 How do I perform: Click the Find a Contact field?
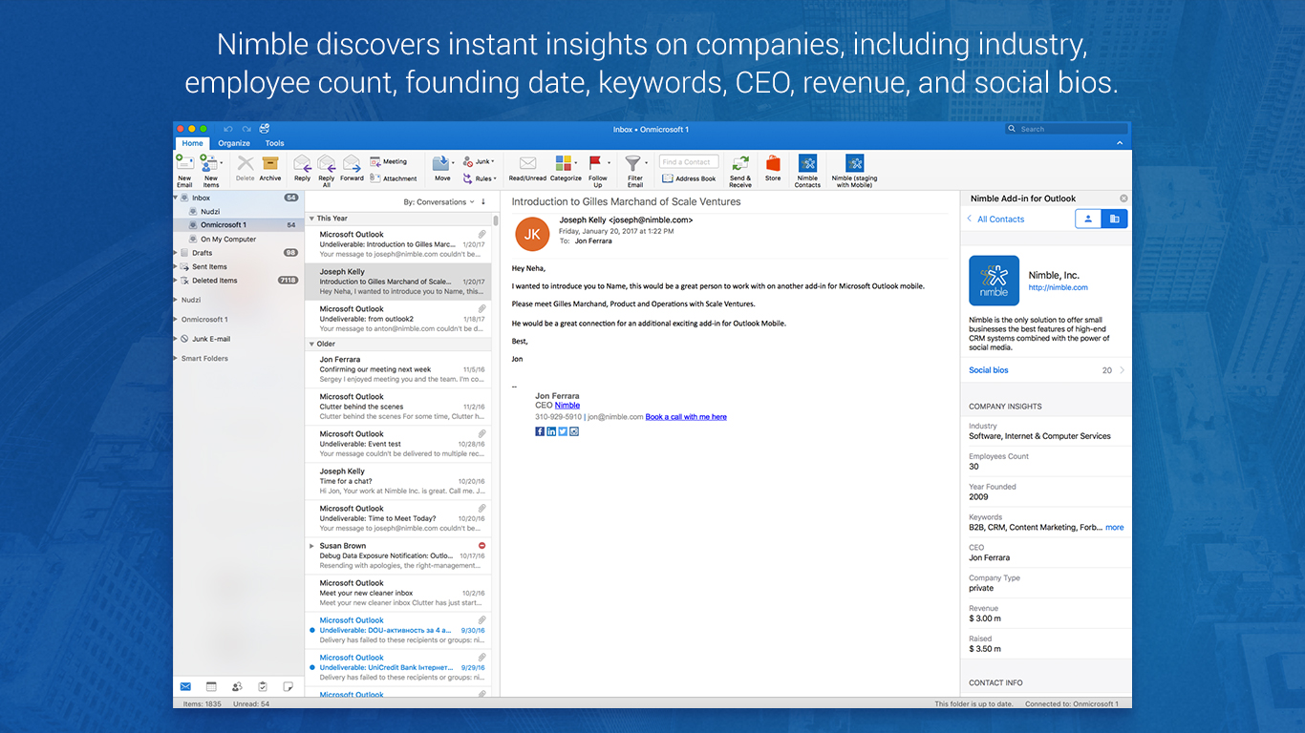tap(687, 162)
